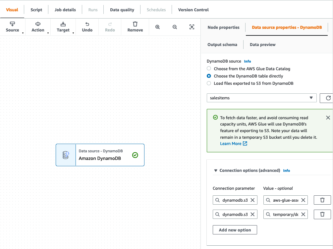
Task: Click the temporary/ value input
Action: pyautogui.click(x=285, y=215)
